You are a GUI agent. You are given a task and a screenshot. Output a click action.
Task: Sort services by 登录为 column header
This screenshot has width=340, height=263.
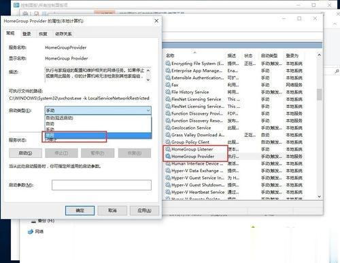(292, 56)
